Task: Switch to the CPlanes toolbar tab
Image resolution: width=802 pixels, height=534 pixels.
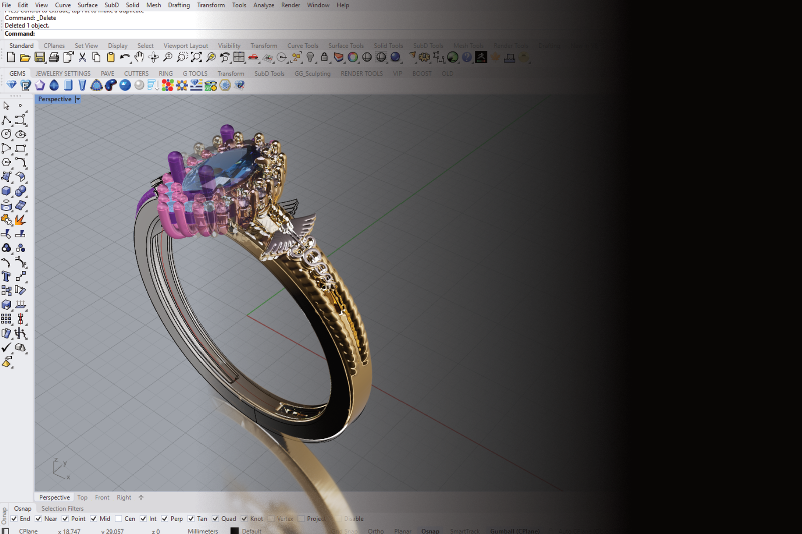Action: (x=54, y=46)
